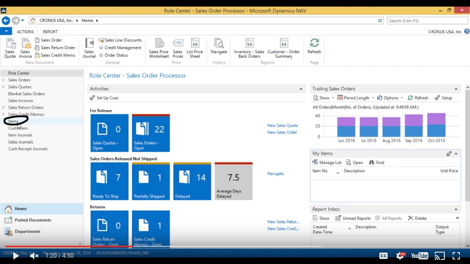470x264 pixels.
Task: Open the Delayed orders tile
Action: click(x=192, y=181)
